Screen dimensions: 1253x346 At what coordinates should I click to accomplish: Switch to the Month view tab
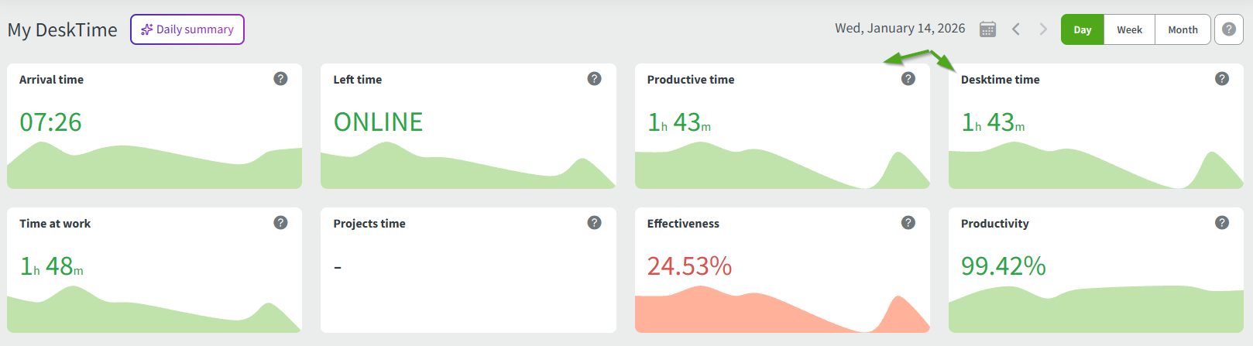click(x=1183, y=29)
